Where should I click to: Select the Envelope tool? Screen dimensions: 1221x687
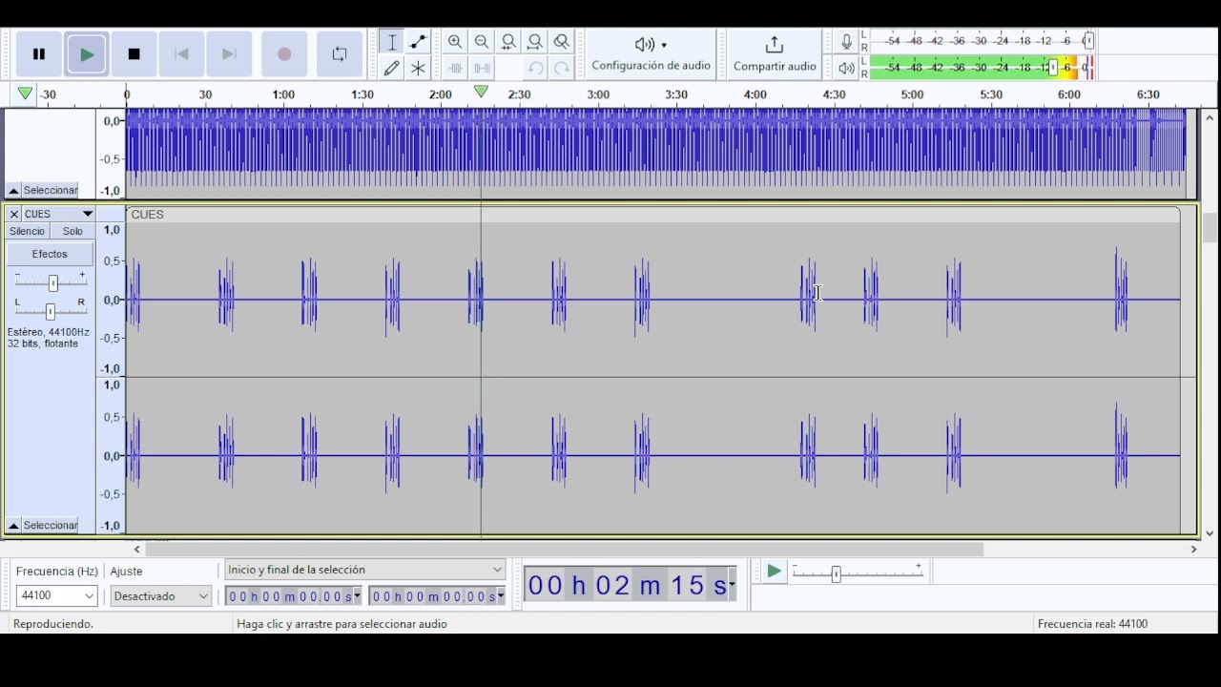click(x=418, y=42)
